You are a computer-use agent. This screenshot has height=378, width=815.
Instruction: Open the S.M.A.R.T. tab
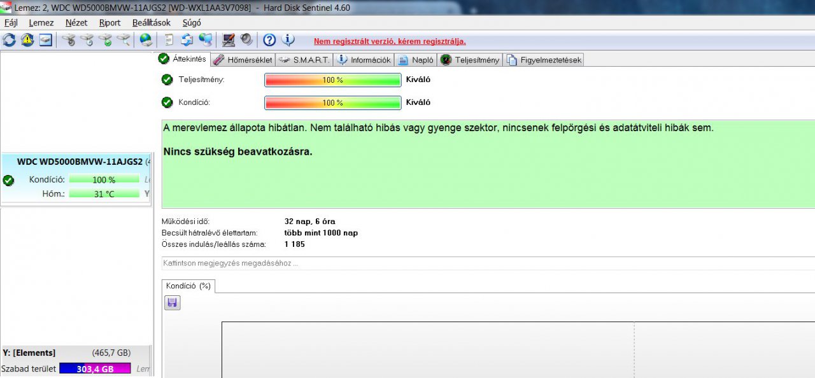click(304, 60)
